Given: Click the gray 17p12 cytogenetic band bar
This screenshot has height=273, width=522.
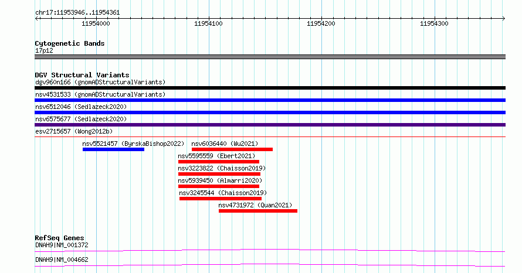Looking at the screenshot, I should 270,57.
